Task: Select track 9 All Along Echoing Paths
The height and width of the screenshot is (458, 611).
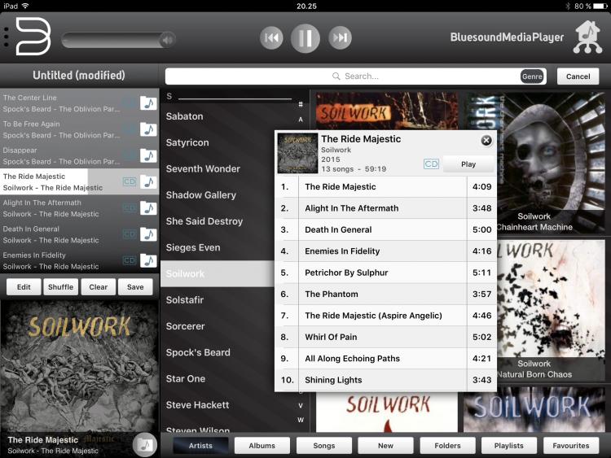Action: pos(386,359)
